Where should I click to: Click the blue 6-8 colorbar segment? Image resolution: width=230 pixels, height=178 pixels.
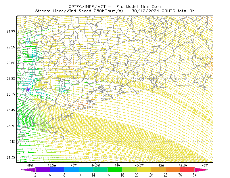pos(57,170)
